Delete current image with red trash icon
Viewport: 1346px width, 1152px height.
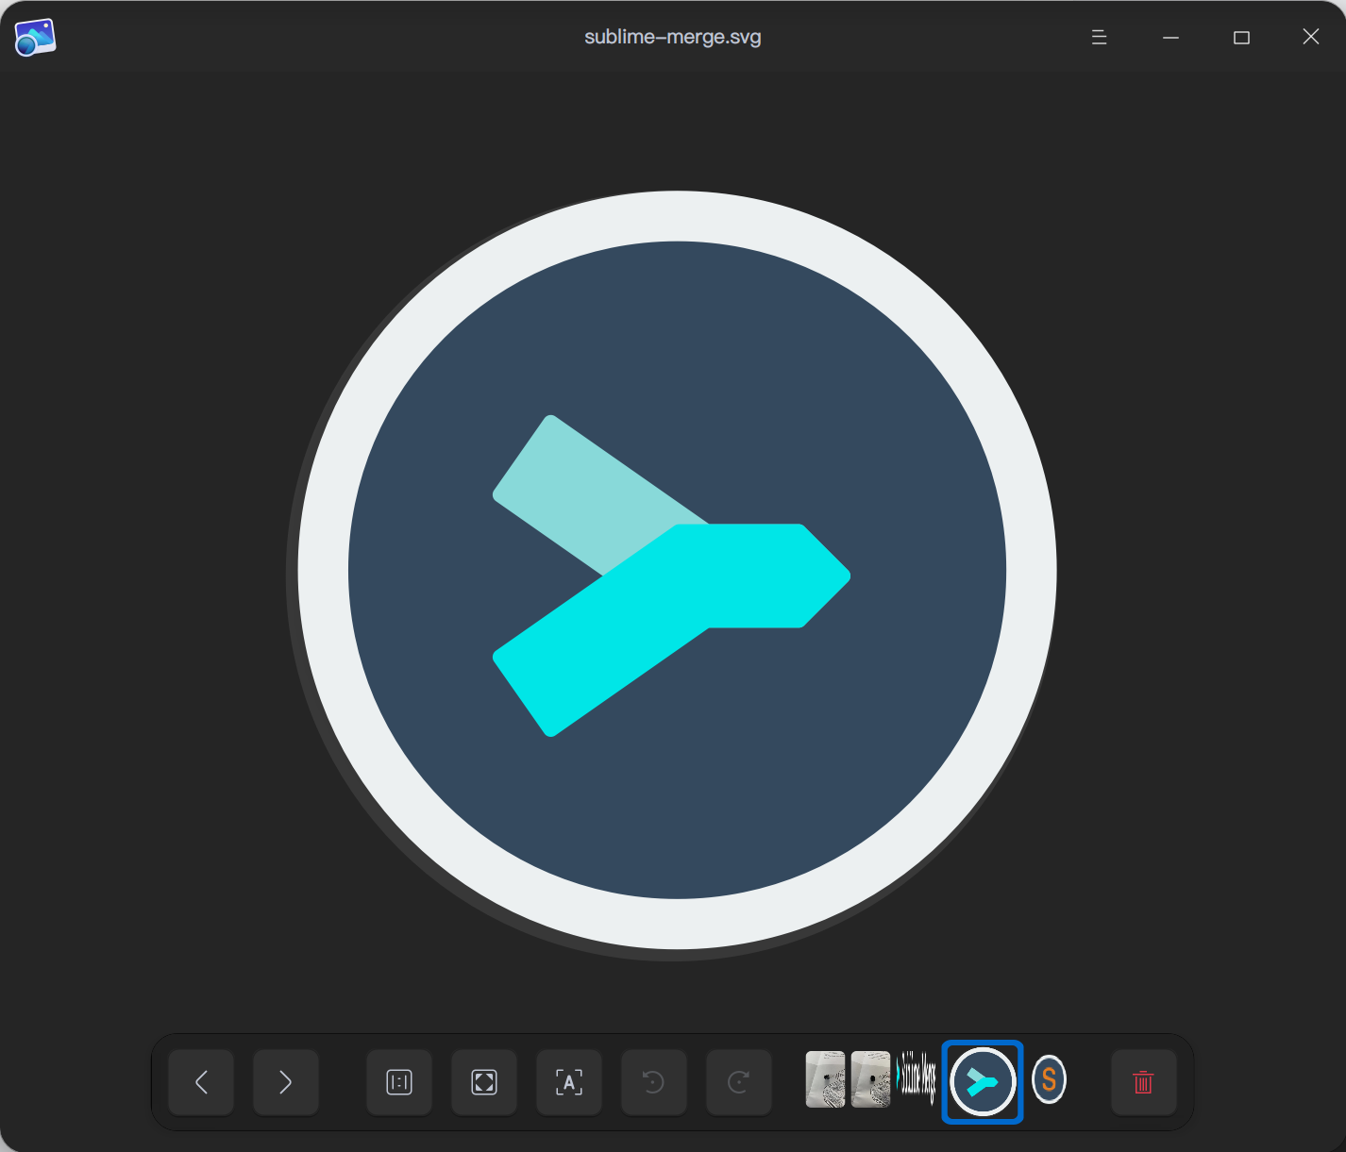[1143, 1082]
